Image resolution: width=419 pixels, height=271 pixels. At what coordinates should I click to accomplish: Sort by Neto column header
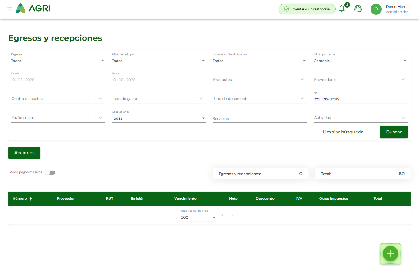click(x=233, y=198)
